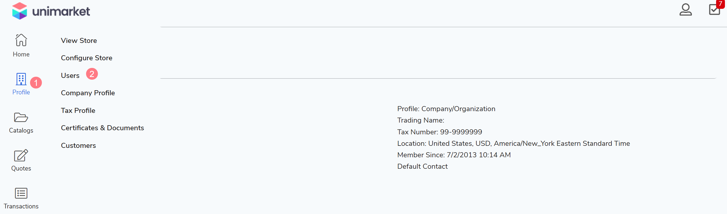The width and height of the screenshot is (727, 214).
Task: Click the Default Contact text
Action: coord(422,166)
